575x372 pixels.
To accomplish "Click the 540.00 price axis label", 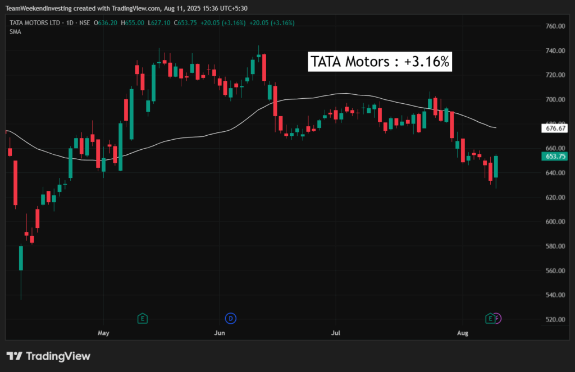I will (555, 295).
